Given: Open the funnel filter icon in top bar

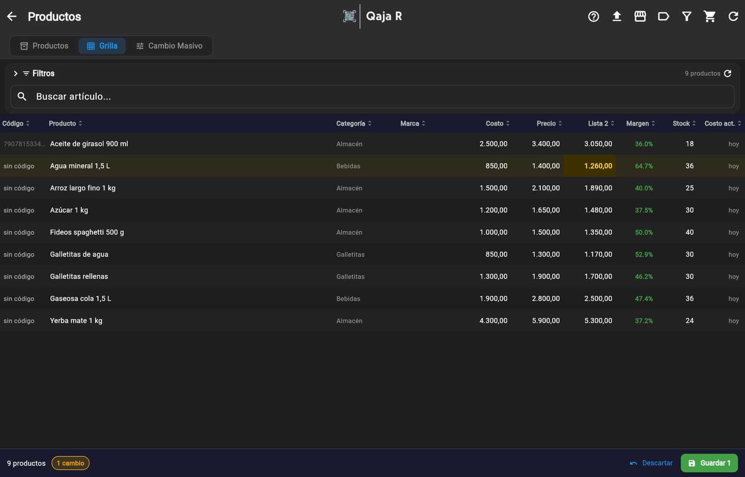Looking at the screenshot, I should click(x=687, y=17).
